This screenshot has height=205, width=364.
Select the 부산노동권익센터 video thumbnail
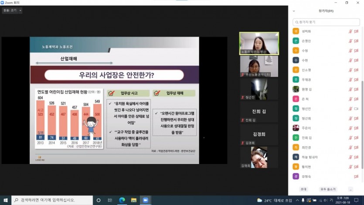[x=259, y=66]
